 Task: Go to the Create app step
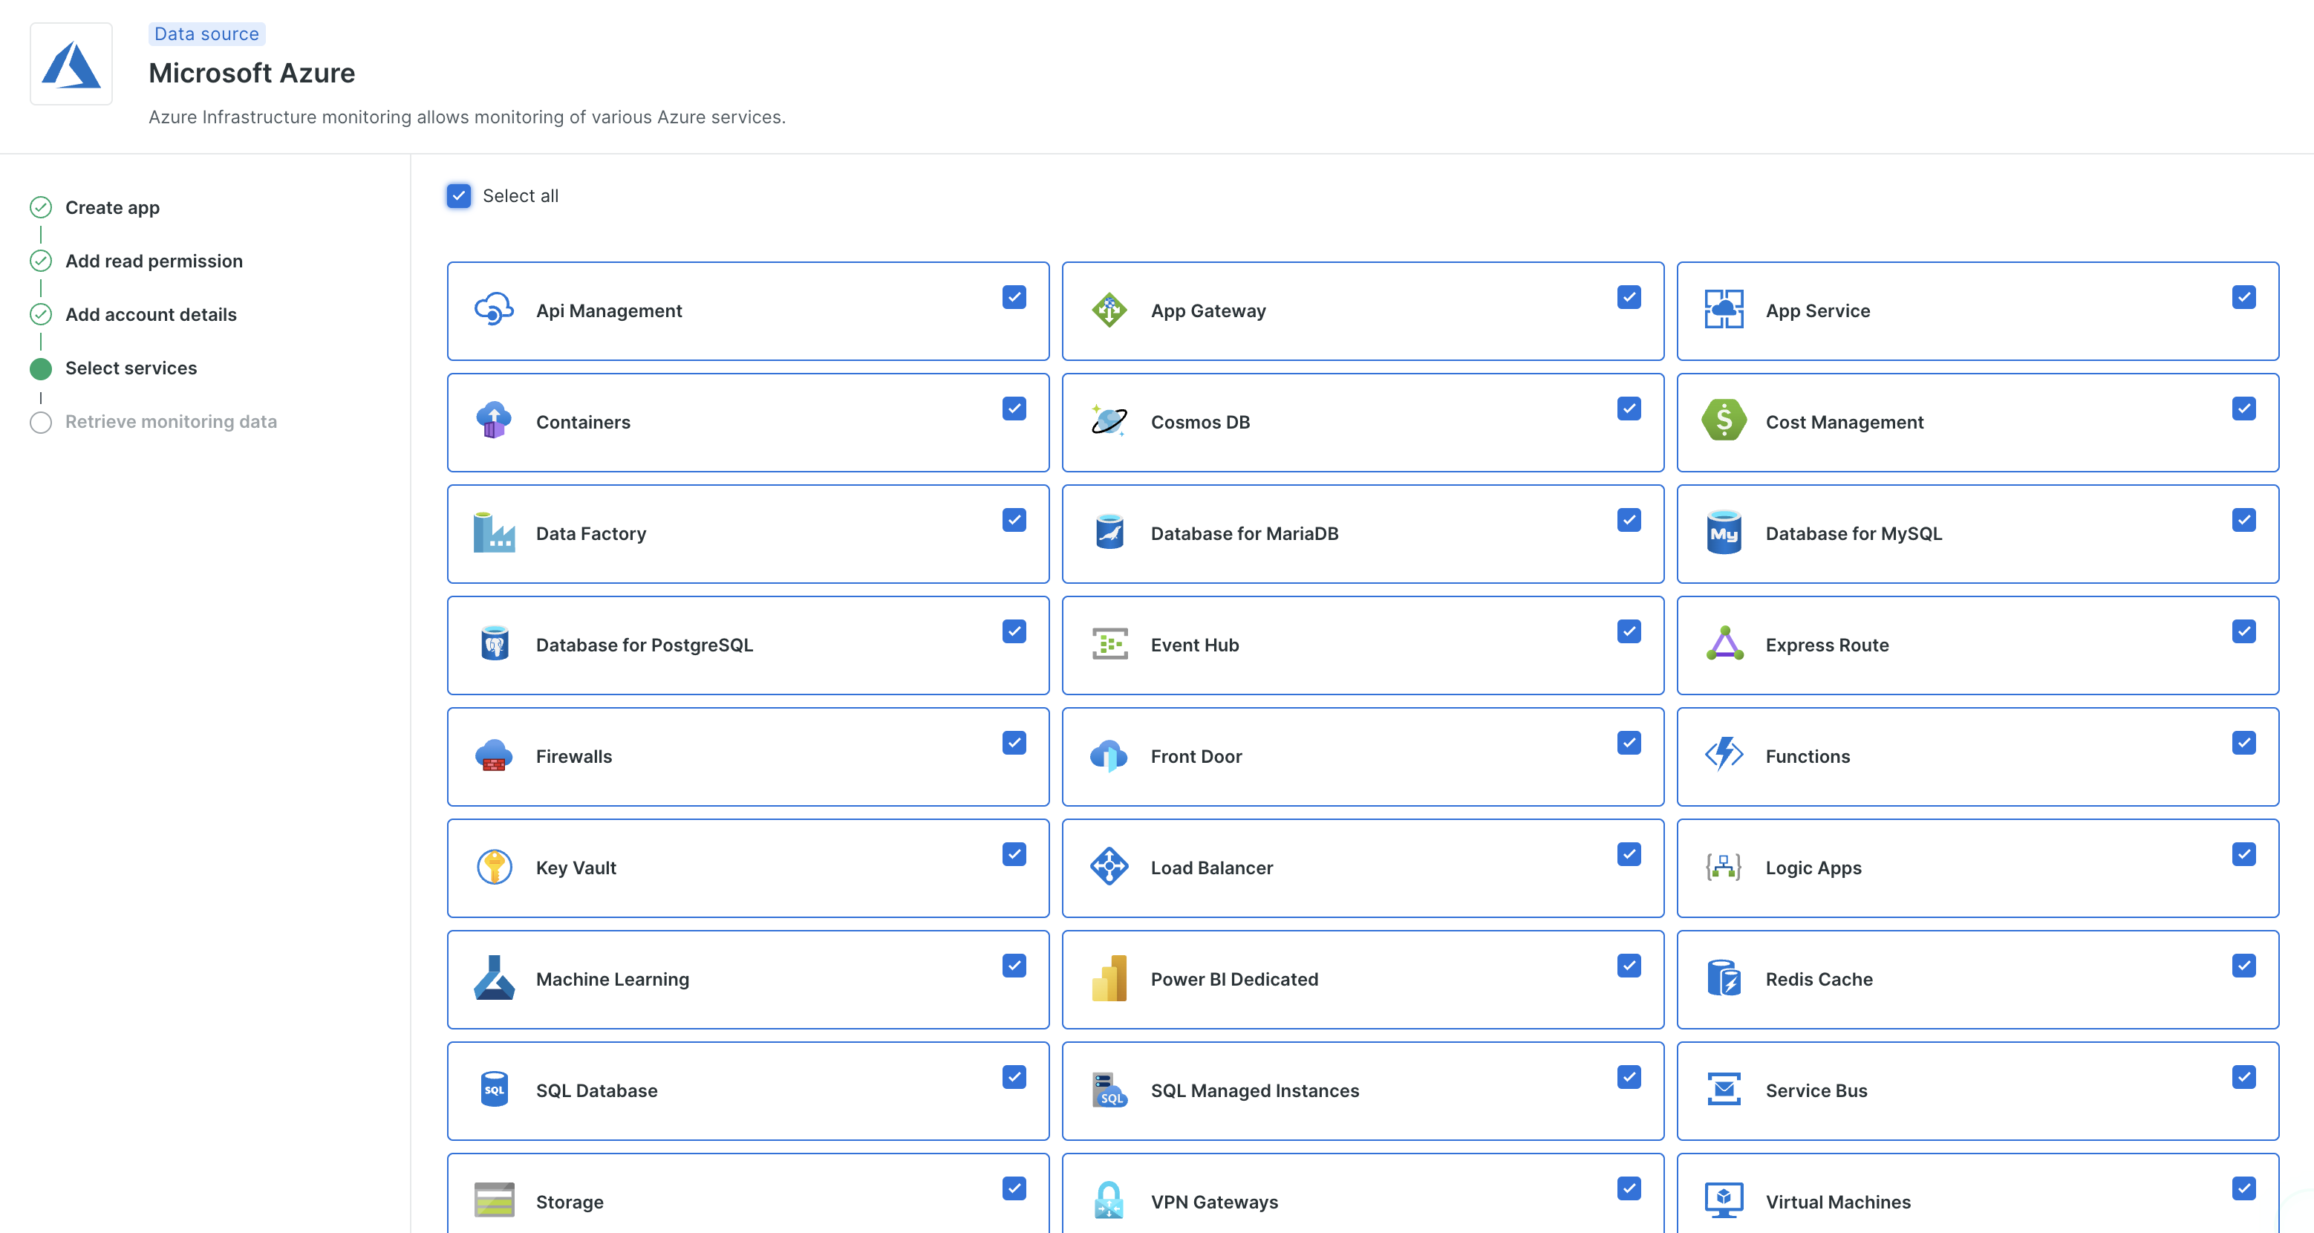[112, 207]
